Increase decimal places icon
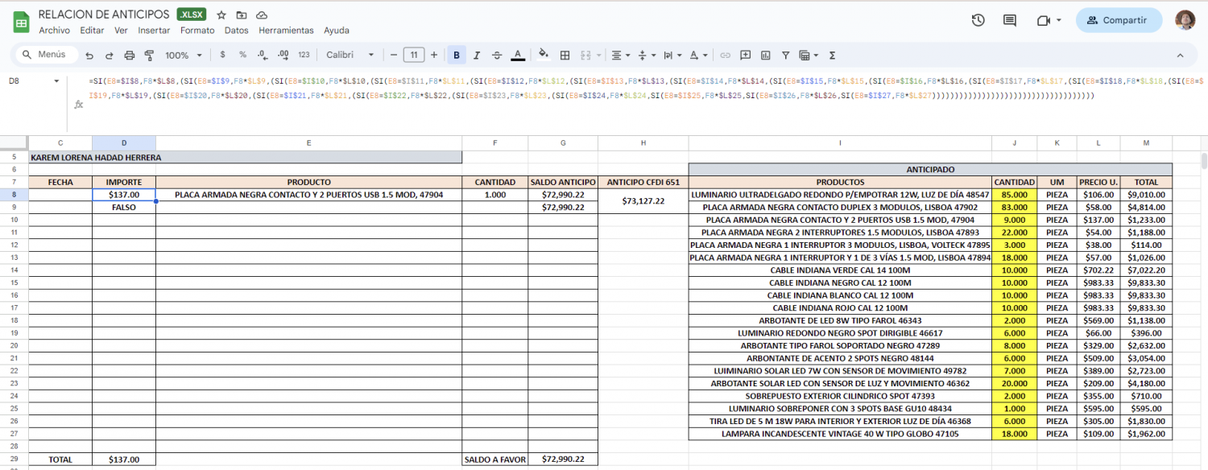 283,55
